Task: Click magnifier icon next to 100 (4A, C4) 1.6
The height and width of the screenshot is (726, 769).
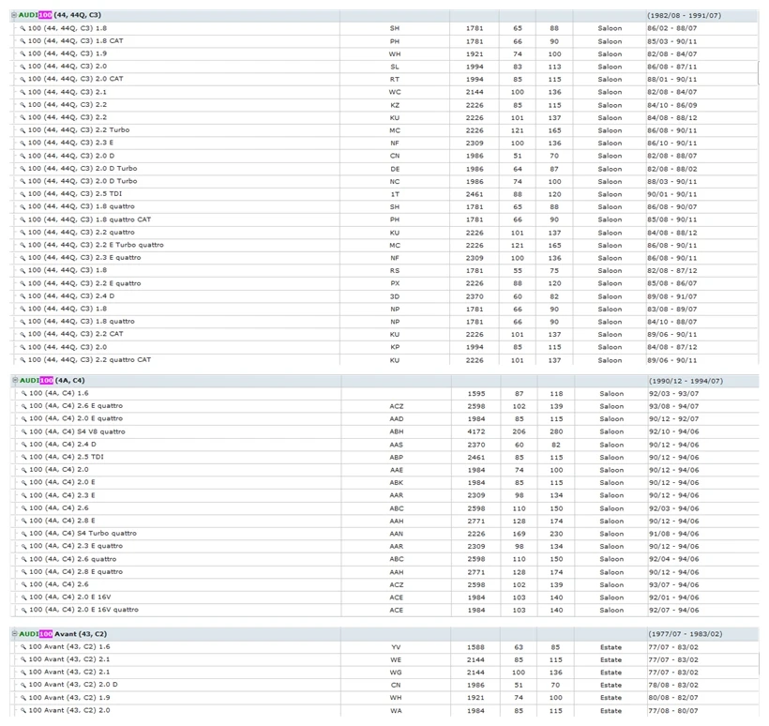Action: click(24, 393)
